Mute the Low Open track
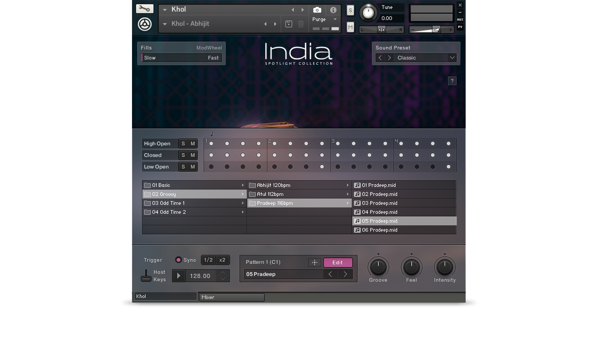Viewport: 598px width, 343px height. 193,167
